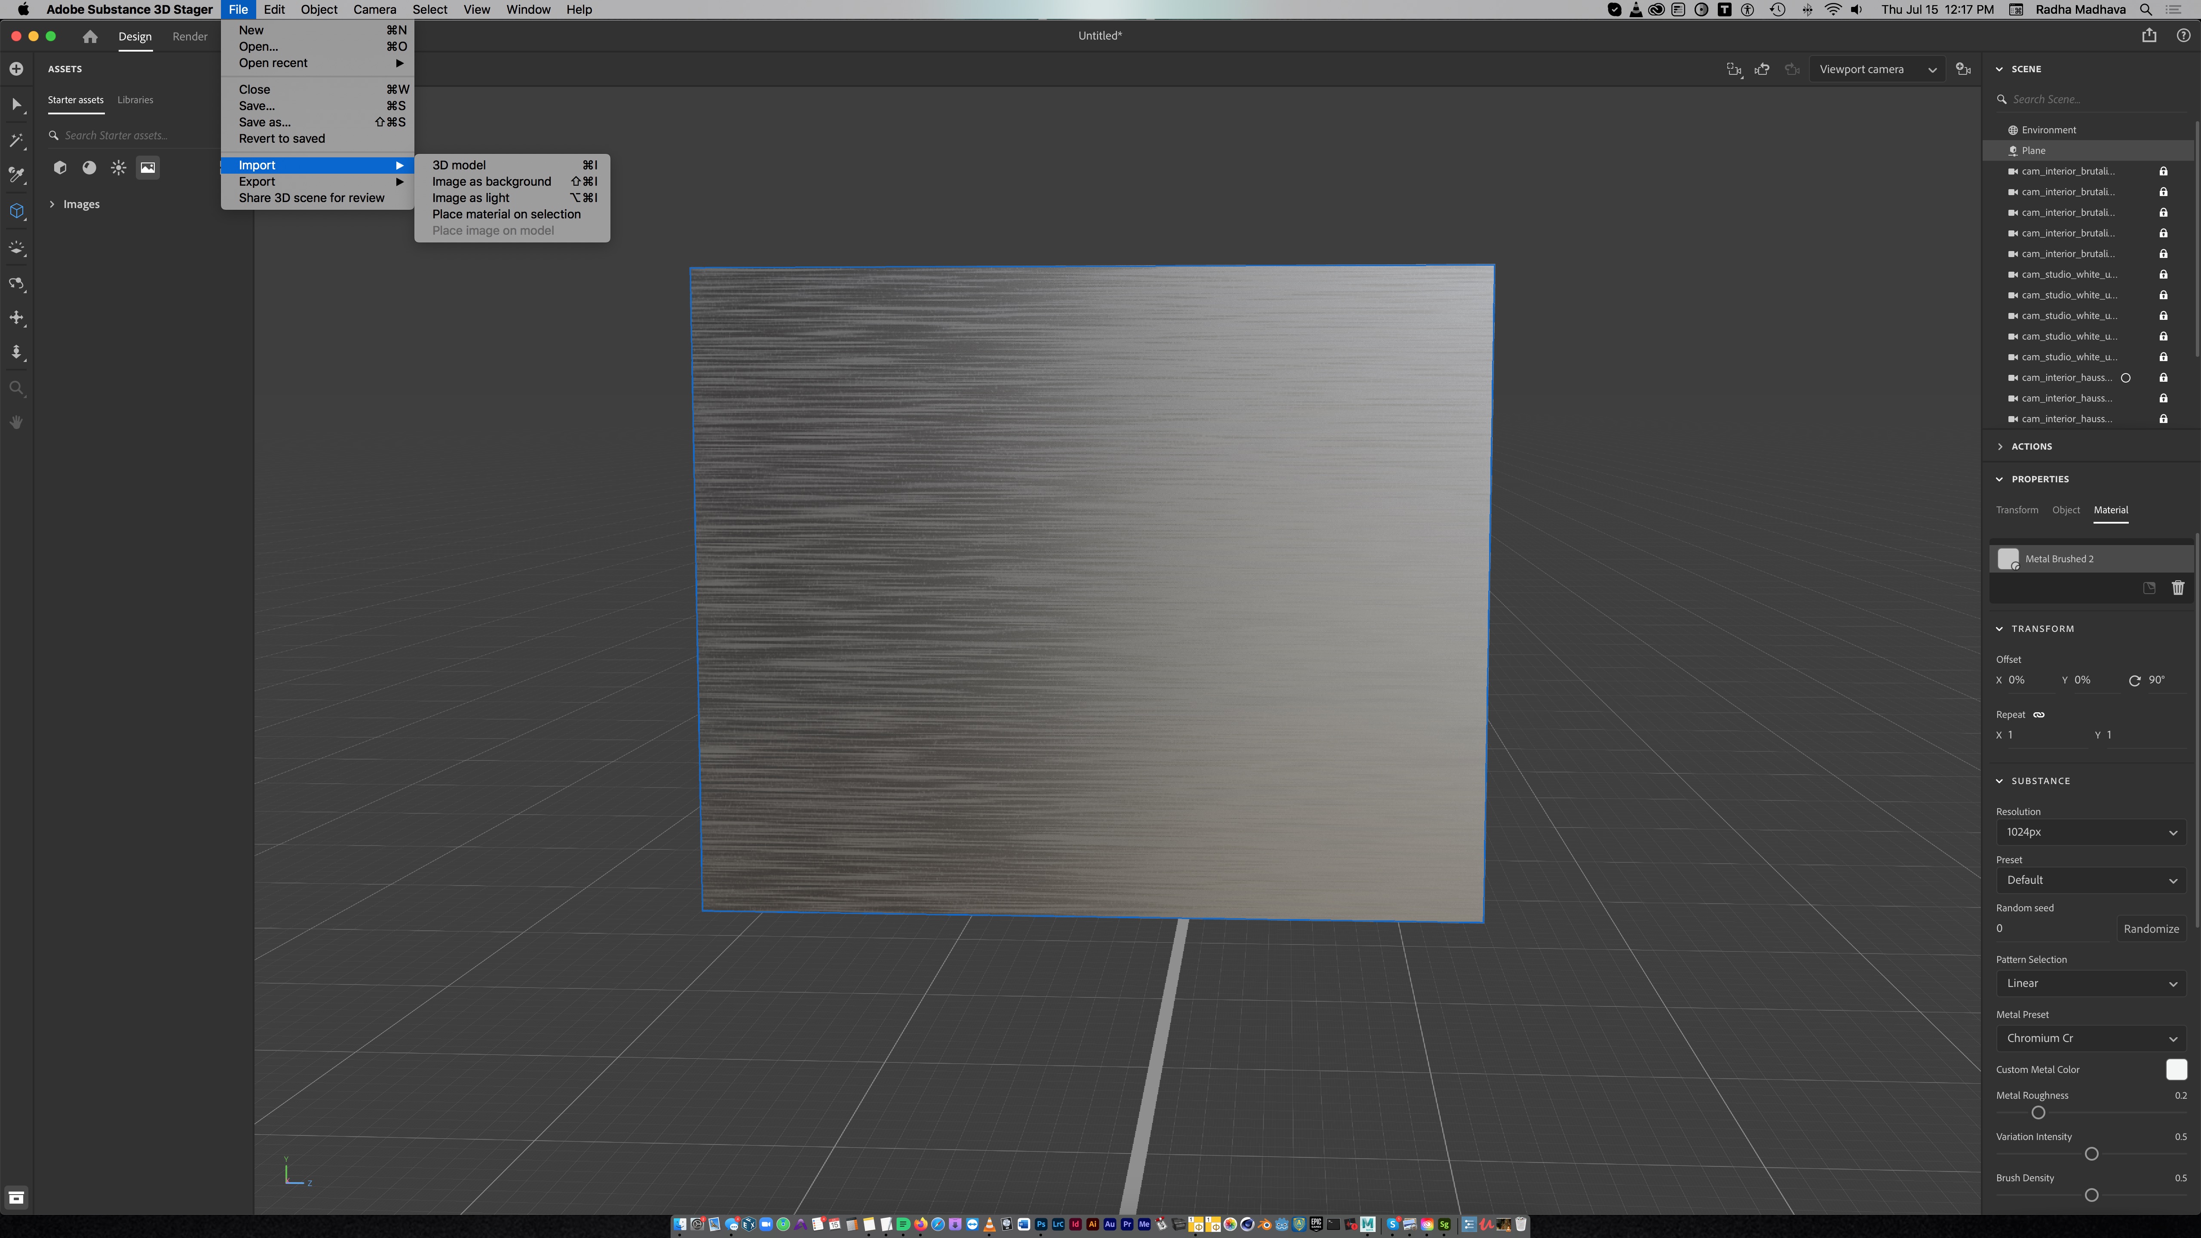Open the Eyedropper sampling tool
The image size is (2201, 1238).
[16, 174]
